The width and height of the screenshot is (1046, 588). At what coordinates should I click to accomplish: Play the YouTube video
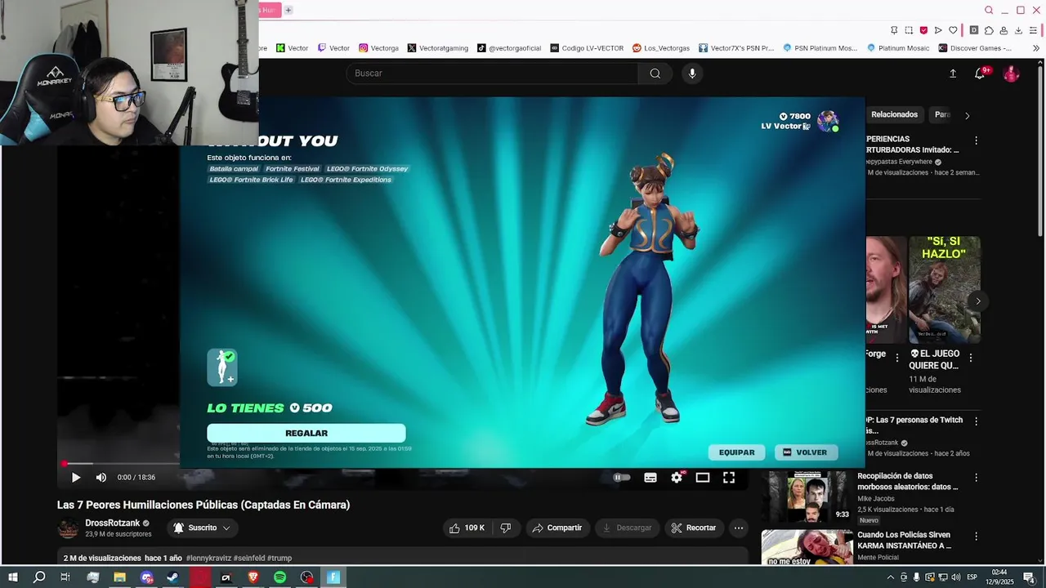pos(75,478)
